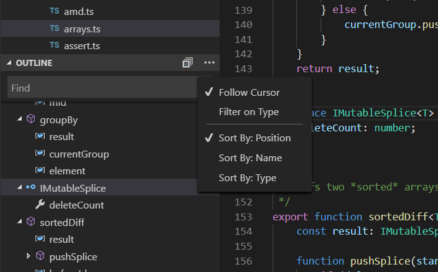Collapse the groupBy tree node
Image resolution: width=438 pixels, height=272 pixels.
pyautogui.click(x=19, y=120)
